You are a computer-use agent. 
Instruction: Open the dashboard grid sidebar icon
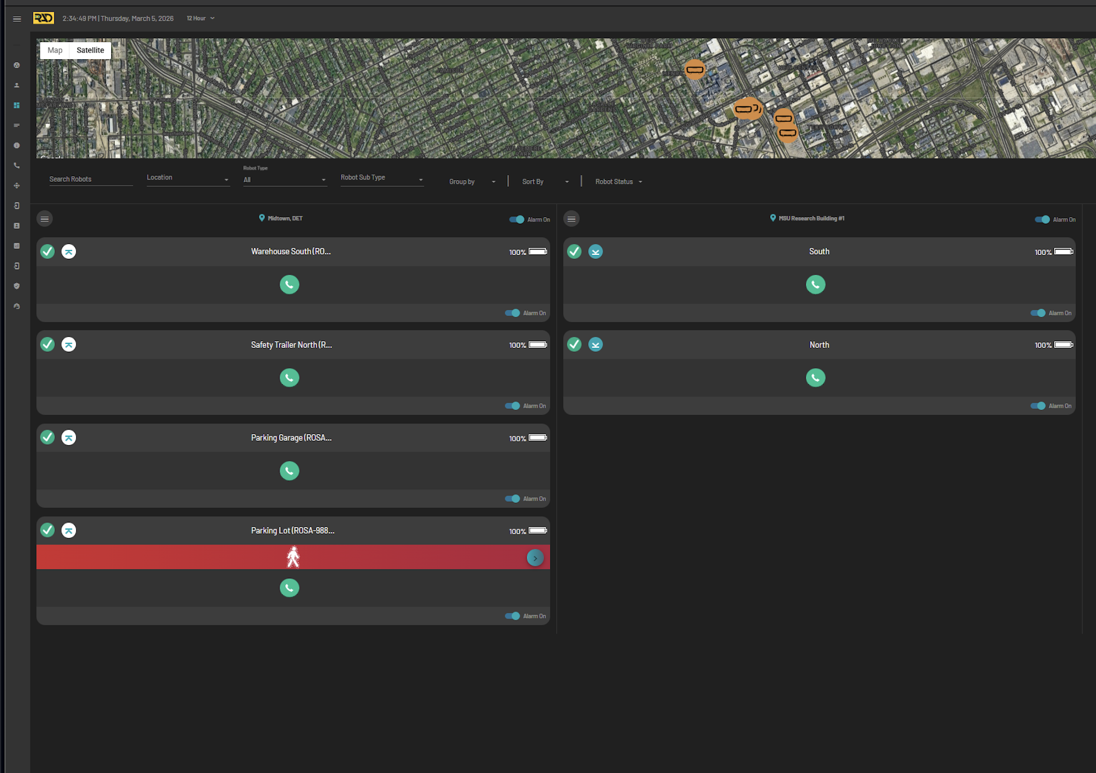click(17, 105)
